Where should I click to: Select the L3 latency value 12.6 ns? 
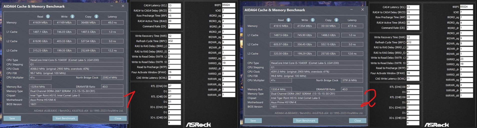tap(352, 53)
